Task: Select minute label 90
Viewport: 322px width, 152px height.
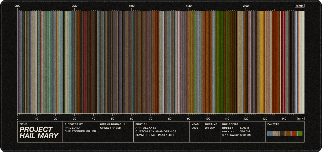Action: (189, 118)
